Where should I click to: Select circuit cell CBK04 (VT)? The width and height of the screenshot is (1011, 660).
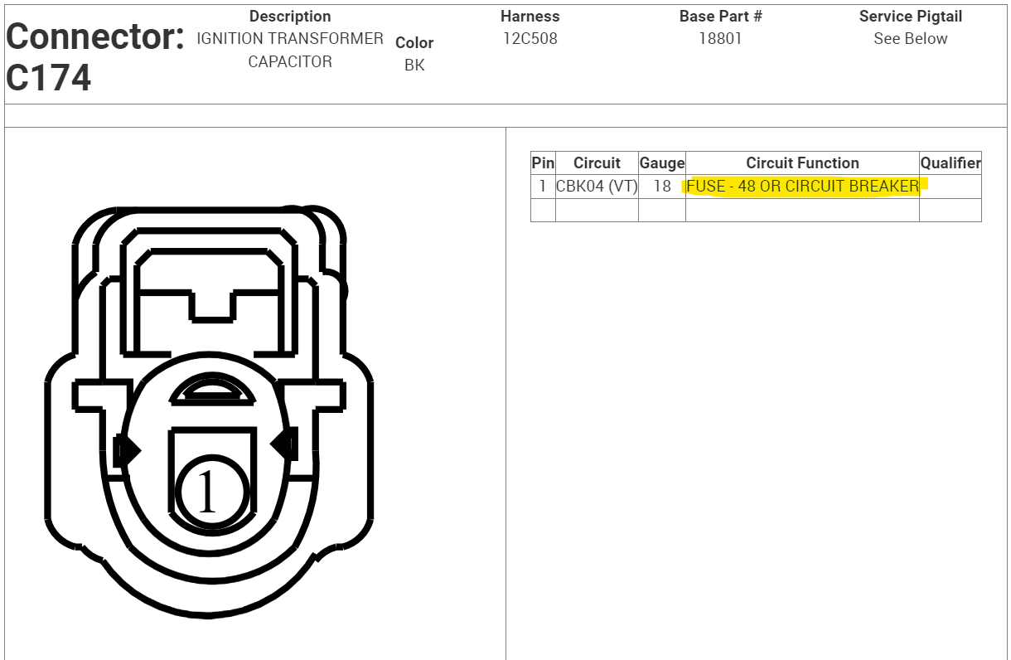[597, 187]
